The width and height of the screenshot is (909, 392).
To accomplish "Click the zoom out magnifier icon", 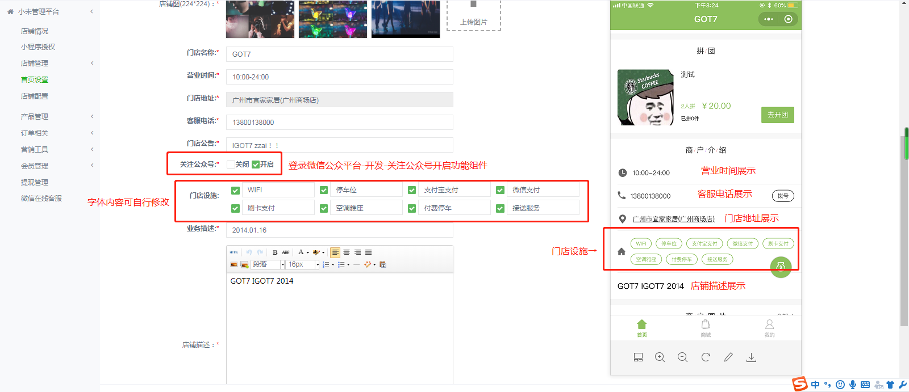I will point(682,357).
